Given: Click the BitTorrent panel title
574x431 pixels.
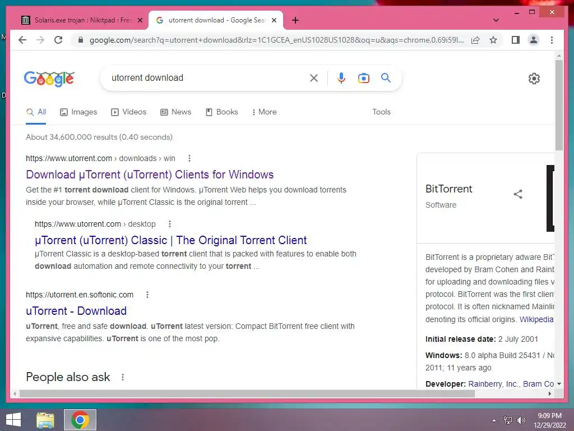Looking at the screenshot, I should tap(449, 189).
